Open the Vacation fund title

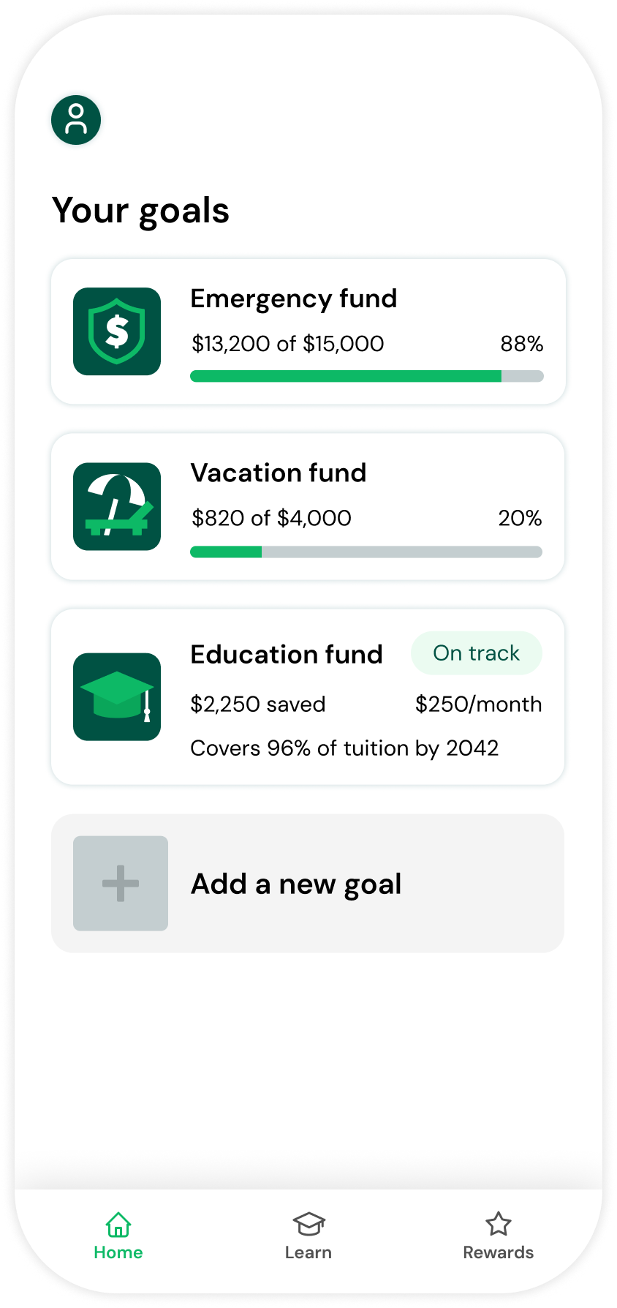tap(279, 473)
